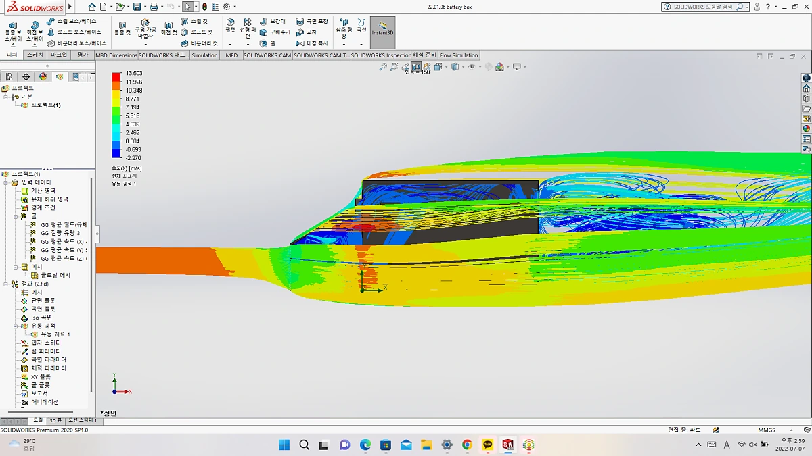Open the 3D 뷰 tab at the bottom

(55, 420)
